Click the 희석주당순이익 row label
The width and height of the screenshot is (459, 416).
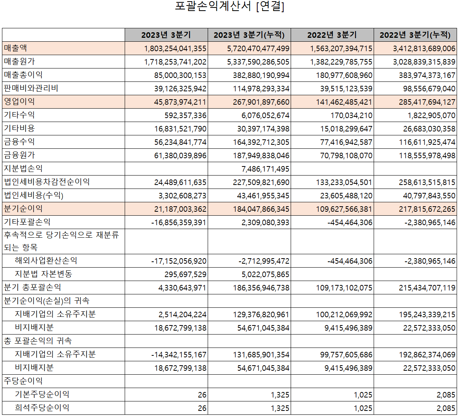tap(42, 408)
